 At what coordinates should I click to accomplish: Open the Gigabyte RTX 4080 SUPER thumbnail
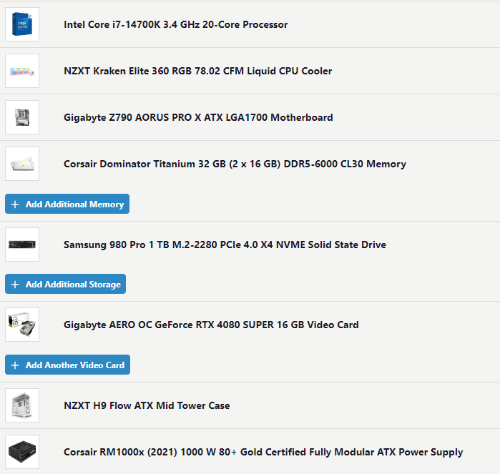click(22, 325)
